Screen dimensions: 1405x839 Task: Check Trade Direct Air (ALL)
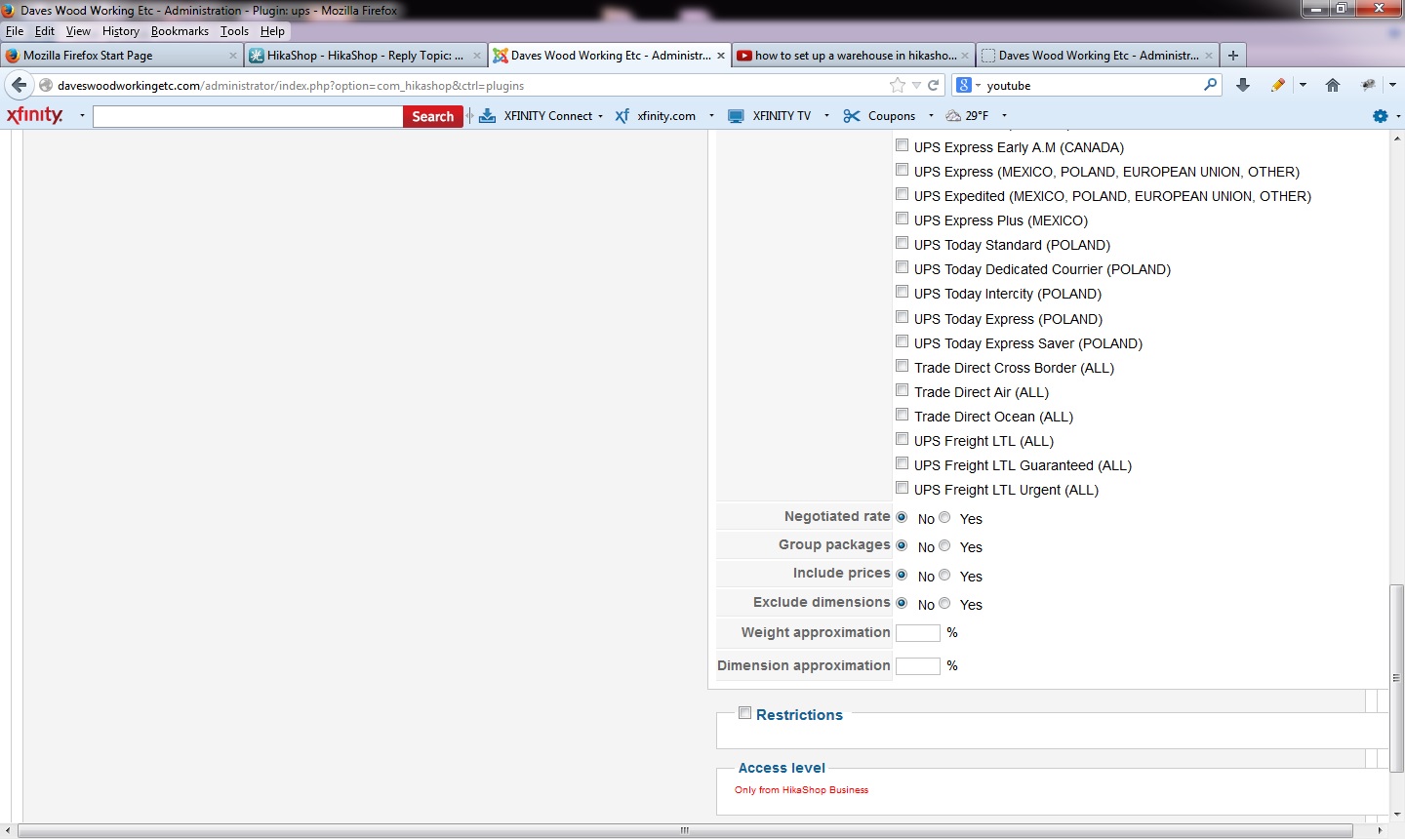click(x=902, y=390)
